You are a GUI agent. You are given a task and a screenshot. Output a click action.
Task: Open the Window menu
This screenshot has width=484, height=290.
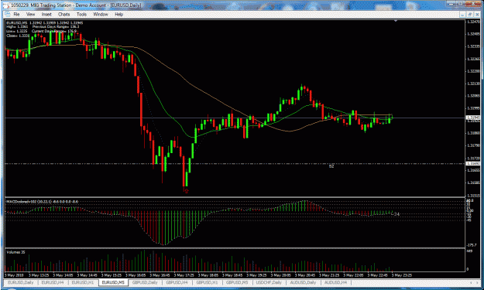(x=101, y=14)
